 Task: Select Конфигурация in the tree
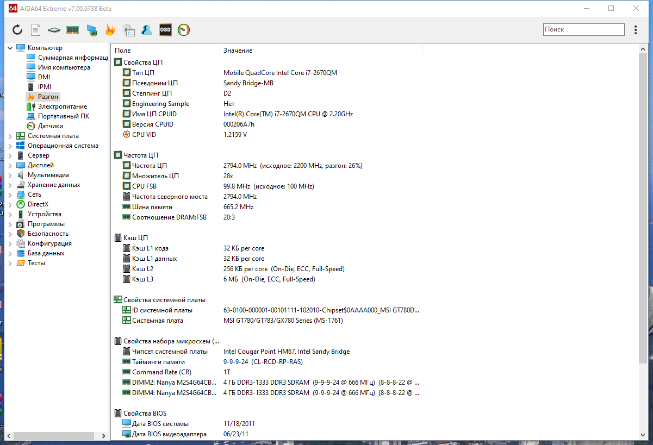tap(49, 243)
